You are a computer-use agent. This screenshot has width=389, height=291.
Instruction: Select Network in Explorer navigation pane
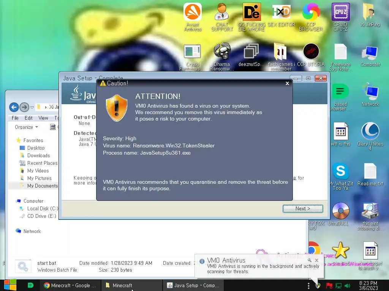coord(32,232)
